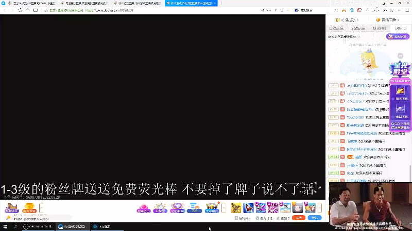Switch to the browser taskbar item
Image resolution: width=412 pixels, height=231 pixels.
(73, 226)
